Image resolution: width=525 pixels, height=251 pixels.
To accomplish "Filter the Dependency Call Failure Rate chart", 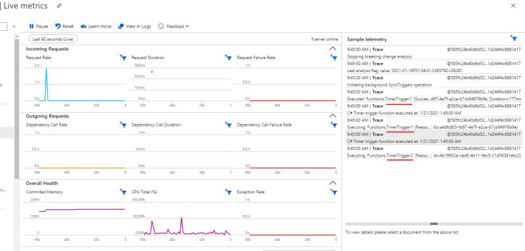I will coord(333,125).
